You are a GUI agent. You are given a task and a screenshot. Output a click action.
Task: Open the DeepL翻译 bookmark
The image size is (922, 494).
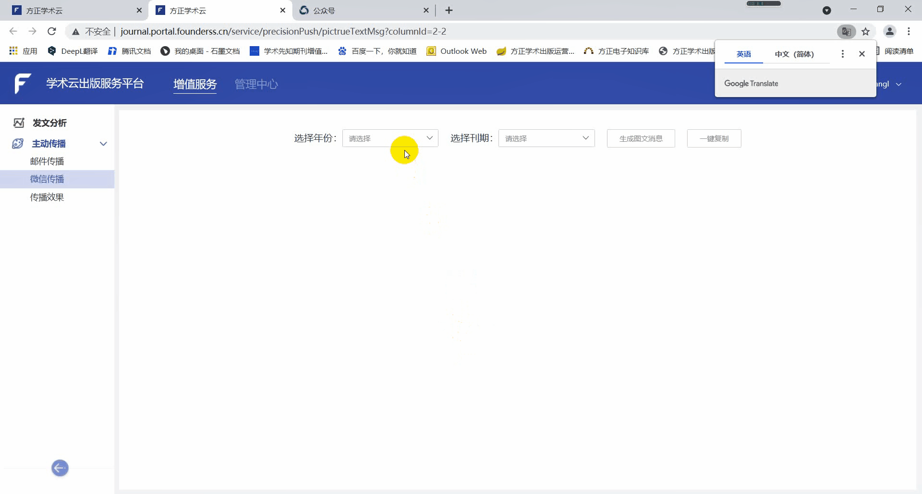click(x=72, y=50)
